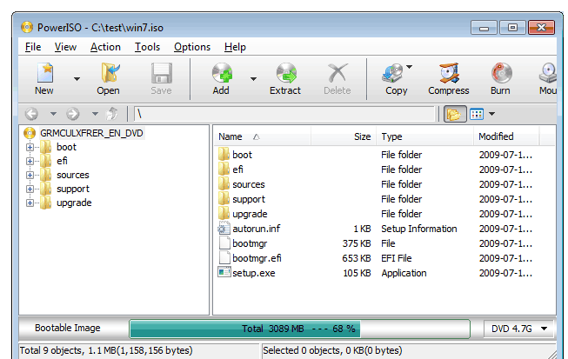Image resolution: width=568 pixels, height=359 pixels.
Task: Expand the support folder in tree
Action: (30, 189)
